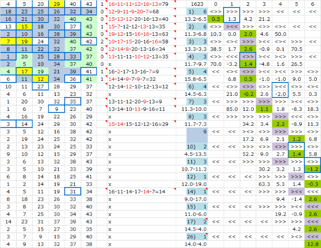Click the value 85.0
The height and width of the screenshot is (248, 321).
(x=232, y=109)
